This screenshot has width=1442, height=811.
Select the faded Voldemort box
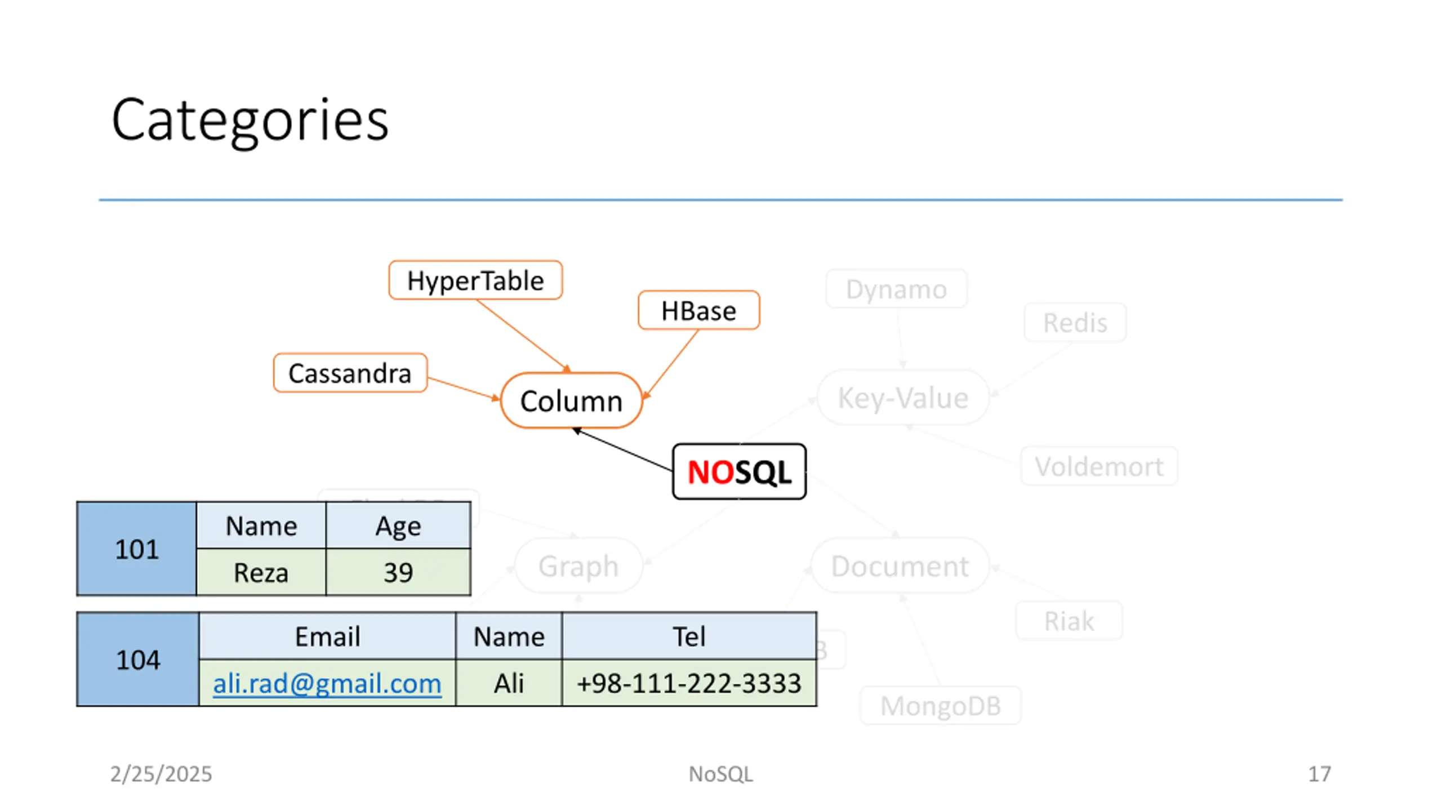tap(1099, 466)
